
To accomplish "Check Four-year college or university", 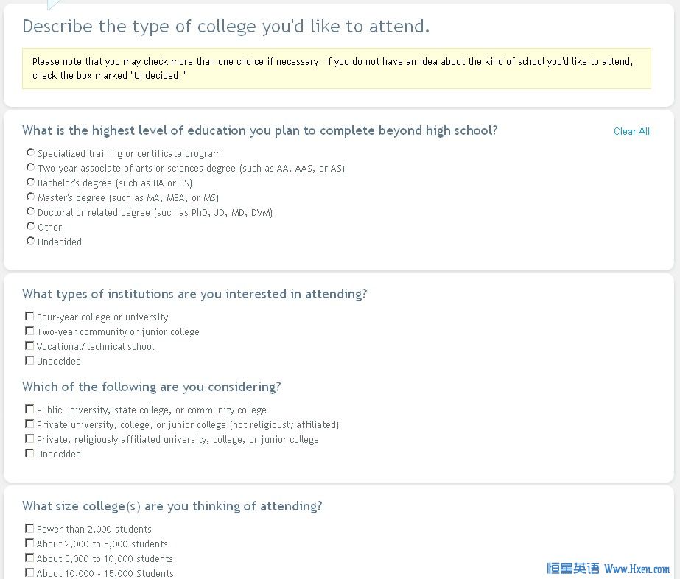I will coord(29,316).
